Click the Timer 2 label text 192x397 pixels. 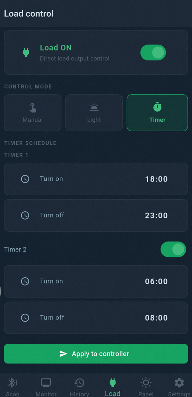tap(15, 249)
